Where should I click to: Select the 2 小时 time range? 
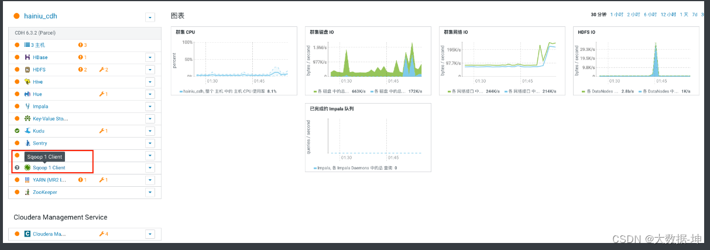(x=634, y=15)
